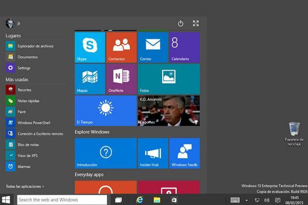Click the Everyday apps group heading
This screenshot has width=308, height=205.
coord(89,175)
